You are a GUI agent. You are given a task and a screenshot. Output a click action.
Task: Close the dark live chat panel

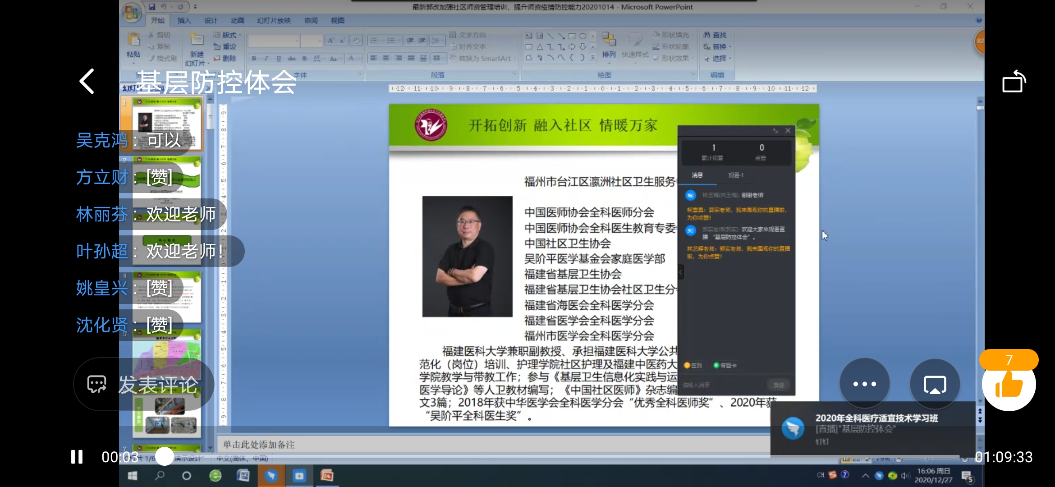[x=788, y=131]
